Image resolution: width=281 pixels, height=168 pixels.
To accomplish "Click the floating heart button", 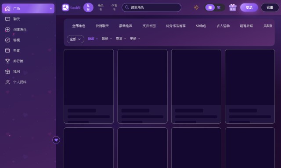I will [56, 140].
